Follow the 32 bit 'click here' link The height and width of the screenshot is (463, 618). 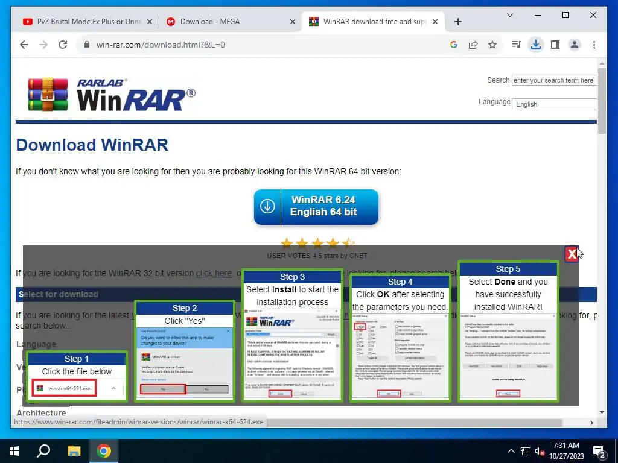click(x=214, y=273)
